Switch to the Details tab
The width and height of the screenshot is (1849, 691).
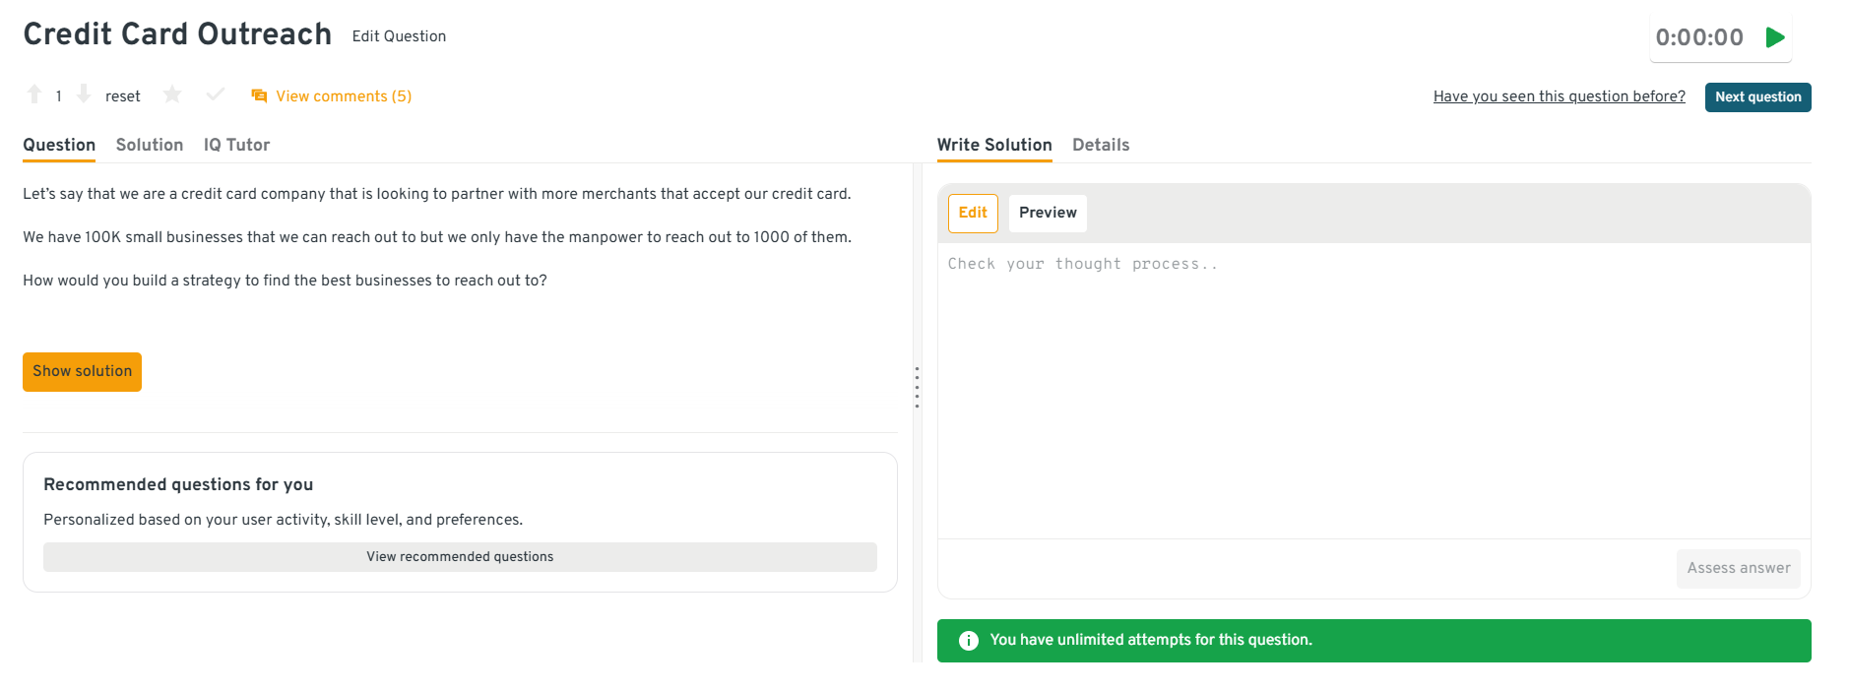[1101, 145]
